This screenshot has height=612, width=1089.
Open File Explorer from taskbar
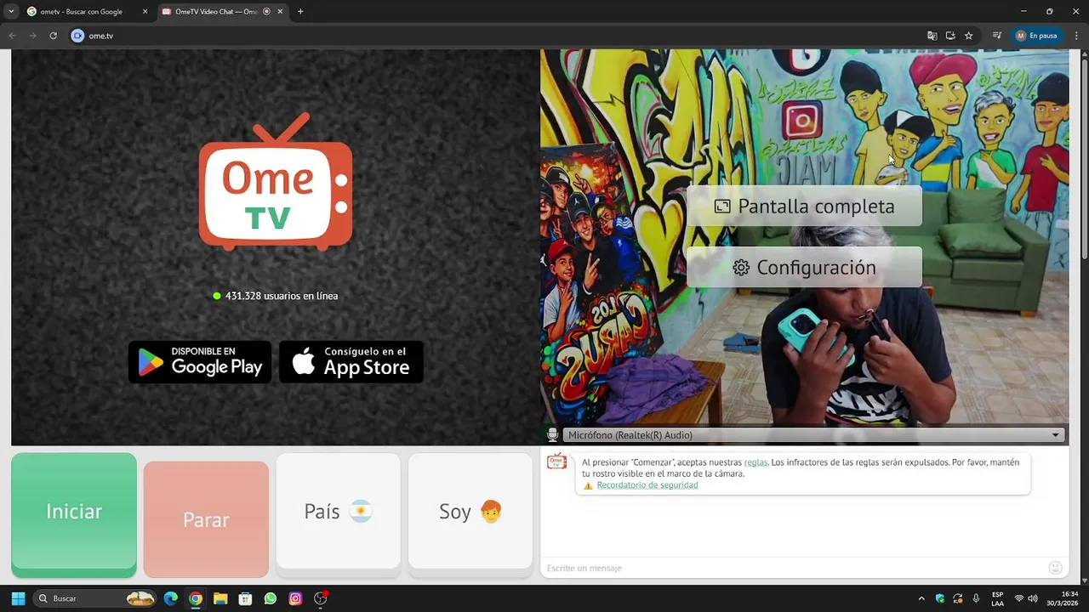tap(220, 598)
